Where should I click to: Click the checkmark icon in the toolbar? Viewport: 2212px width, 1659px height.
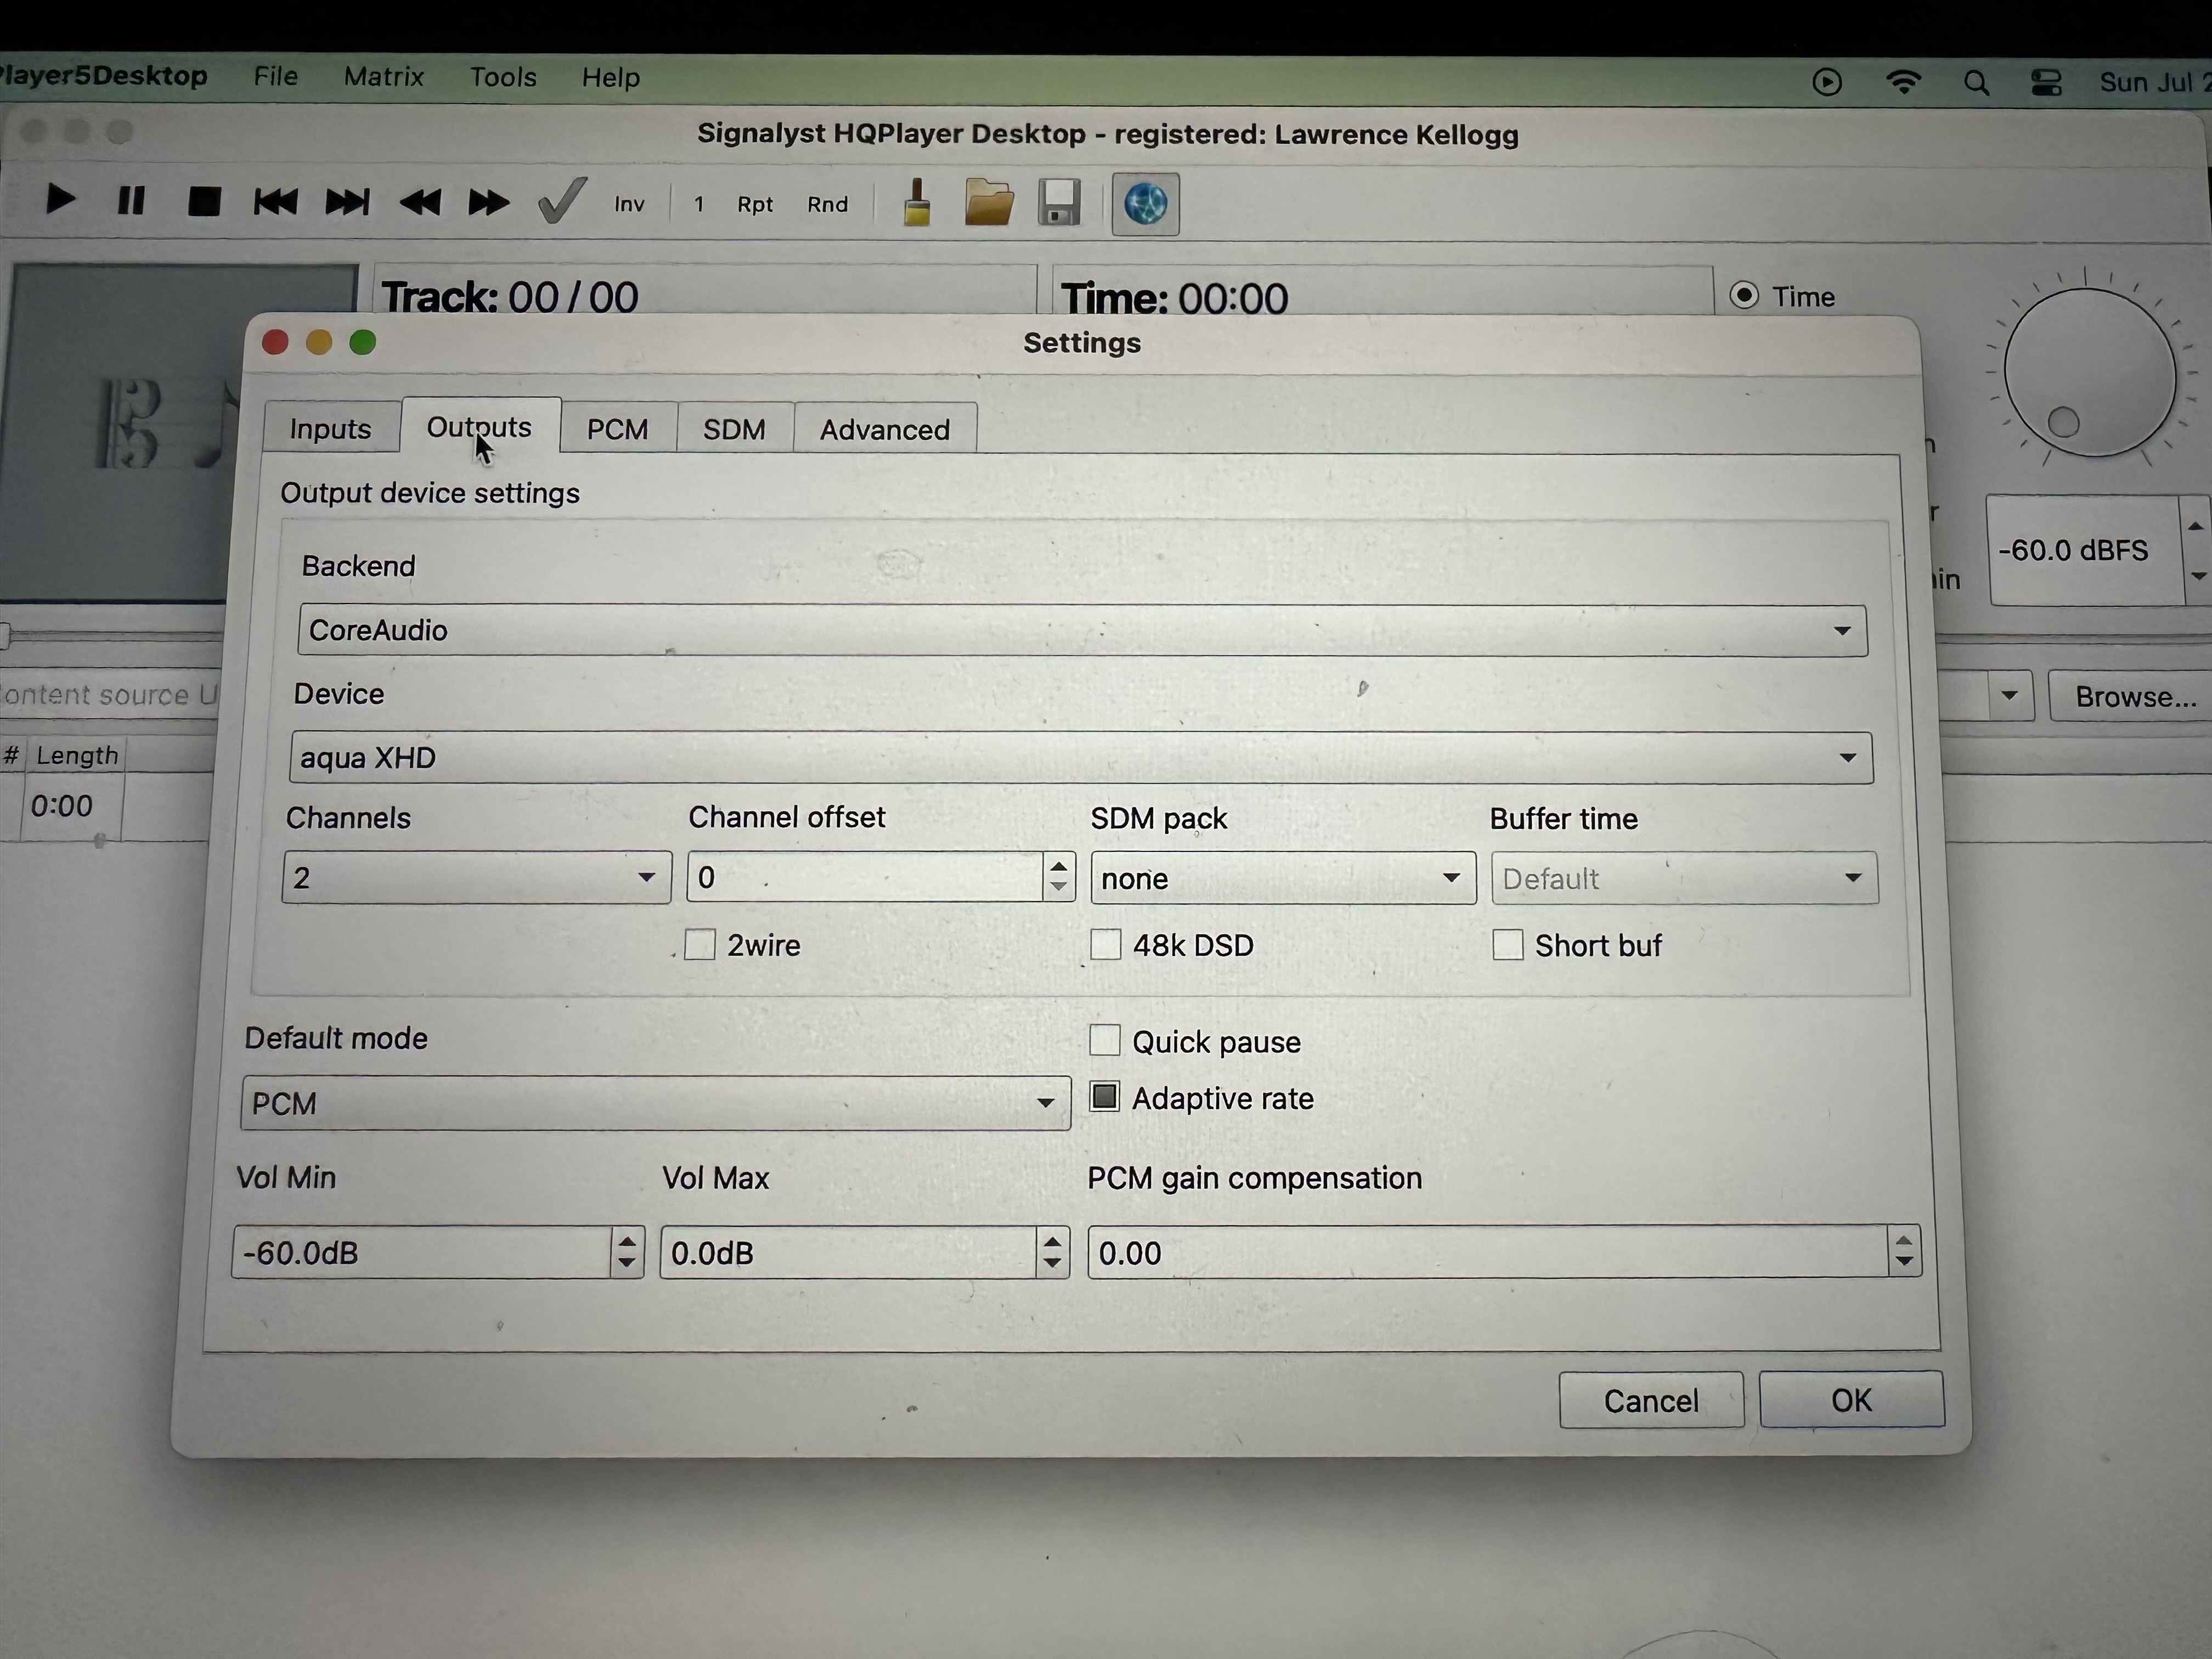click(x=562, y=201)
